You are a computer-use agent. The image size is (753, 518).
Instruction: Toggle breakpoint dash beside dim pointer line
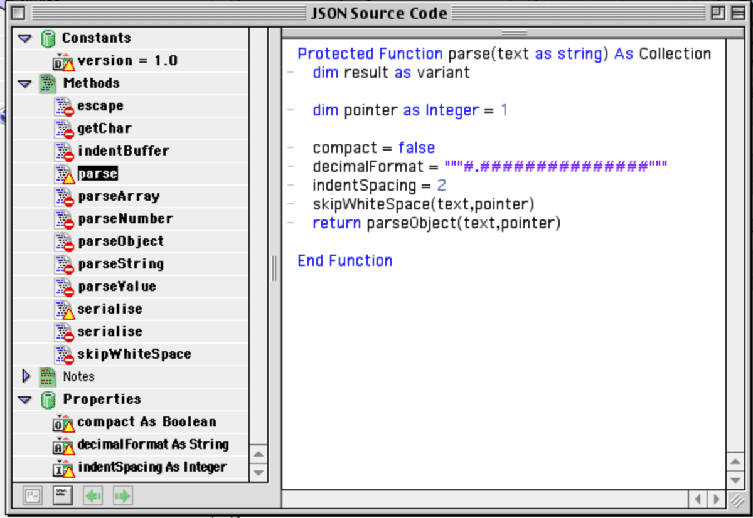point(290,110)
